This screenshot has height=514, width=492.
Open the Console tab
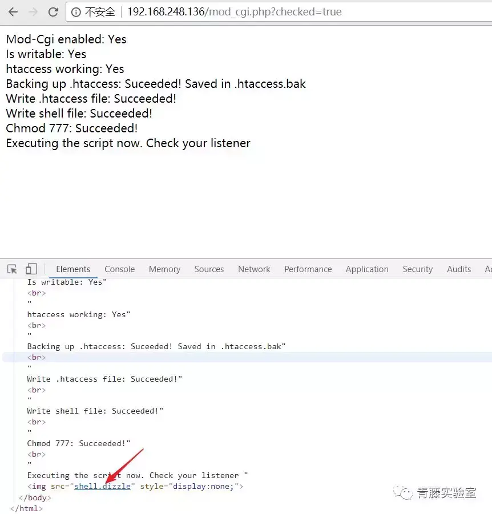coord(119,269)
